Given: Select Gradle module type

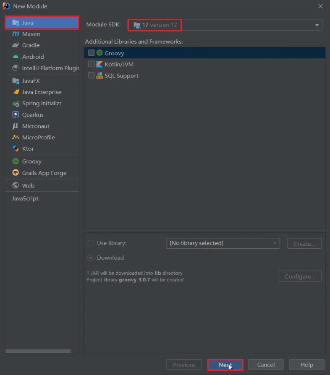Looking at the screenshot, I should 42,45.
